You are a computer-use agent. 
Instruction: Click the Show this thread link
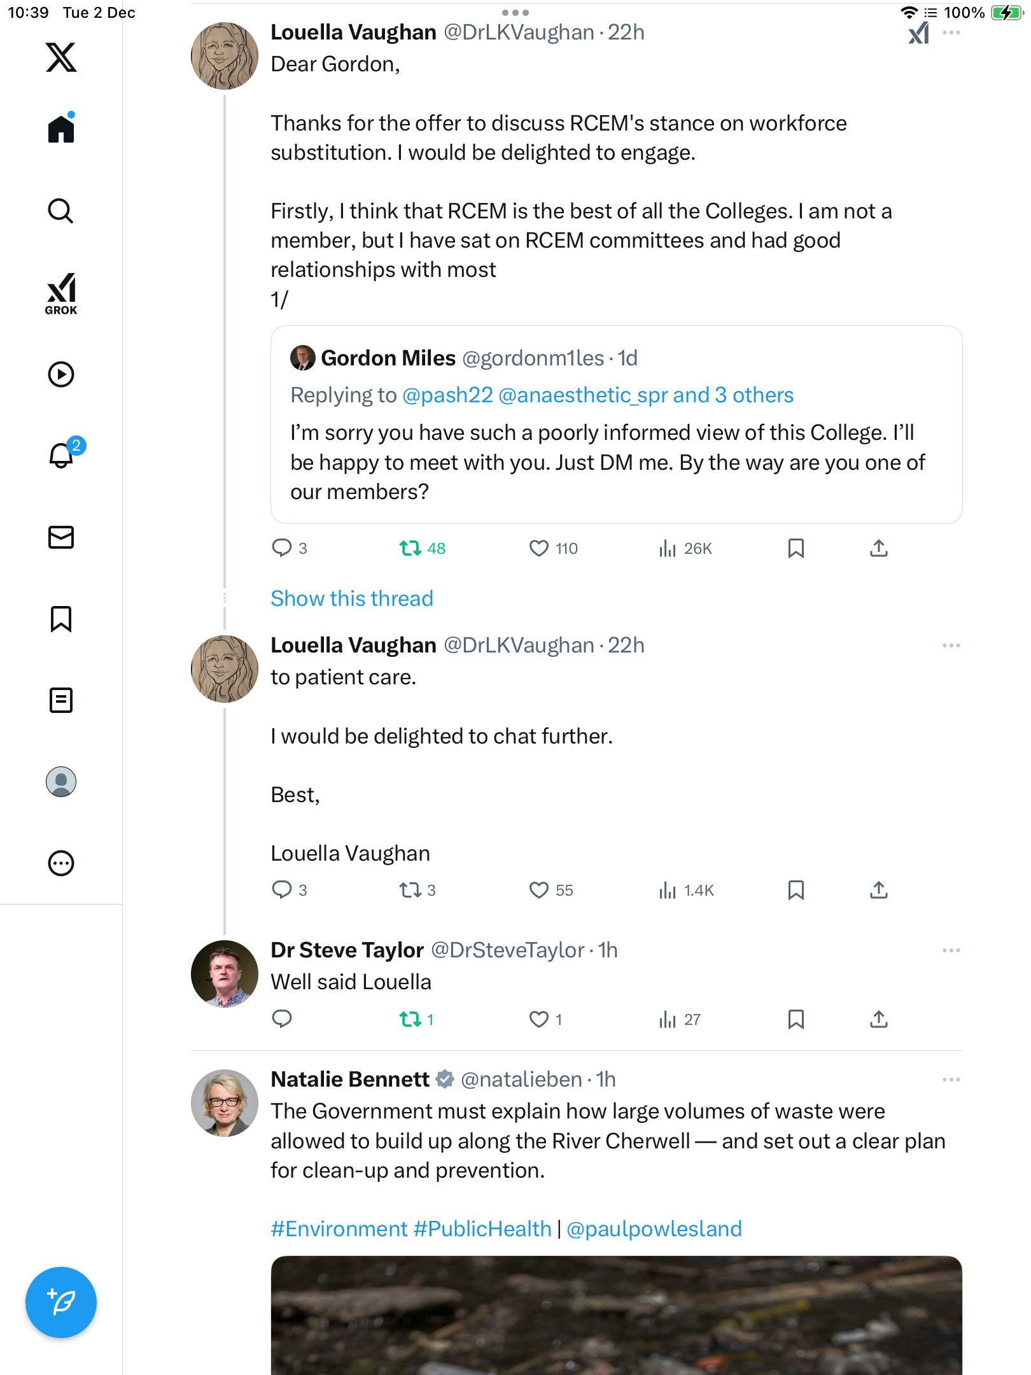coord(352,598)
